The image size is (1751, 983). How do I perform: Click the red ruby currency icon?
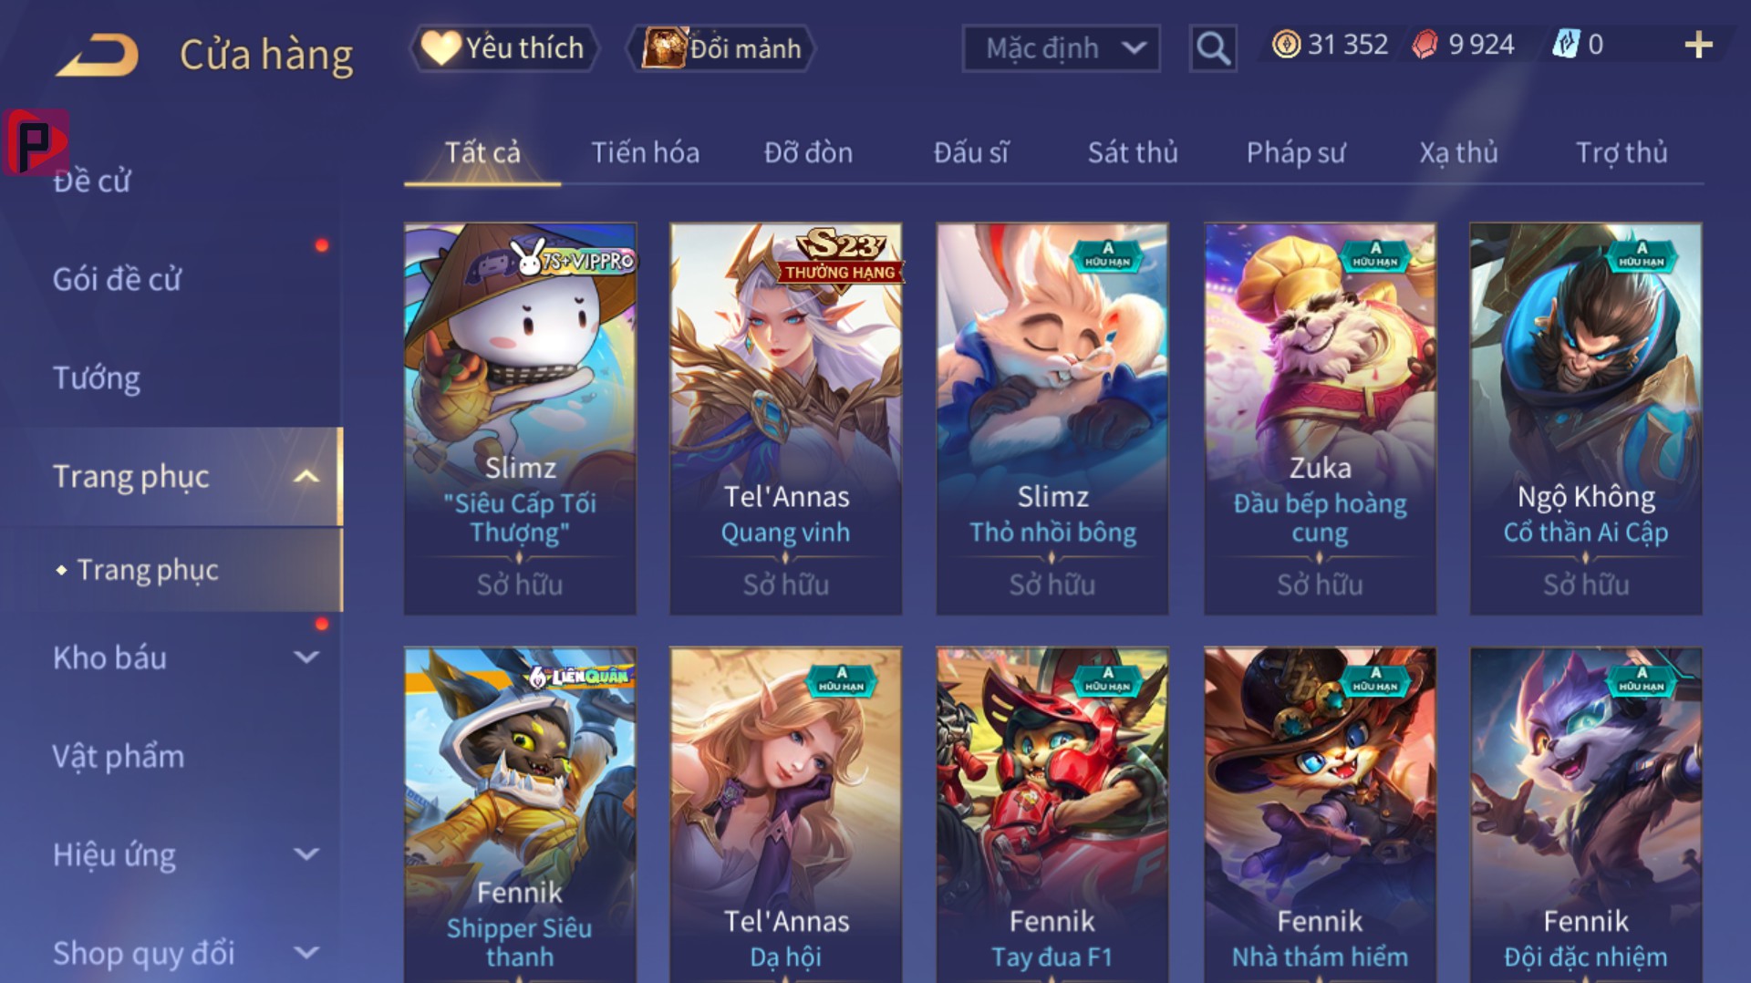(1425, 45)
